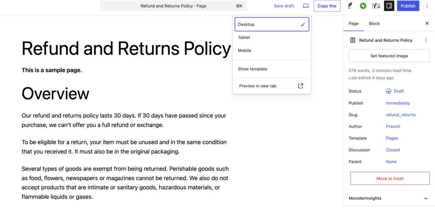Screen dimensions: 435x208
Task: Open the green Jetpack lightning icon
Action: (x=363, y=6)
